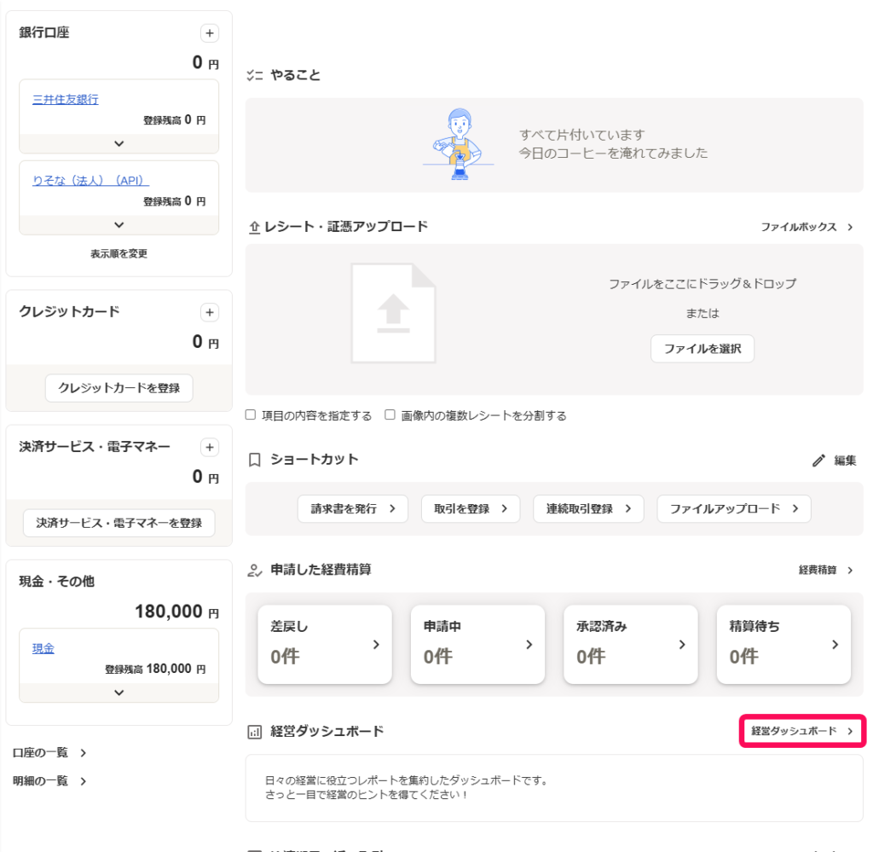The image size is (873, 852).
Task: Click the plus icon beside クレジットカード
Action: coord(209,312)
